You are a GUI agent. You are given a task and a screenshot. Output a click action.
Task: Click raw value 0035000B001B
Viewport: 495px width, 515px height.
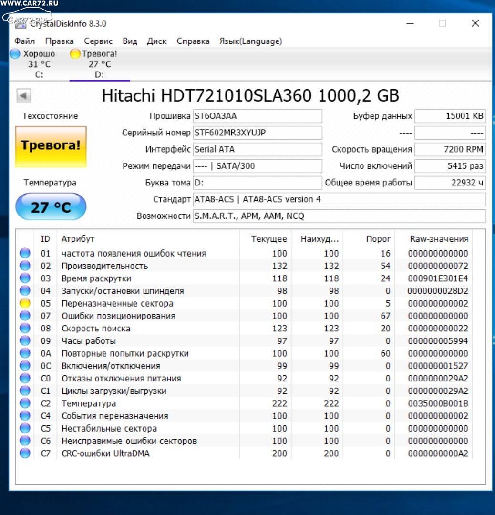click(x=438, y=403)
